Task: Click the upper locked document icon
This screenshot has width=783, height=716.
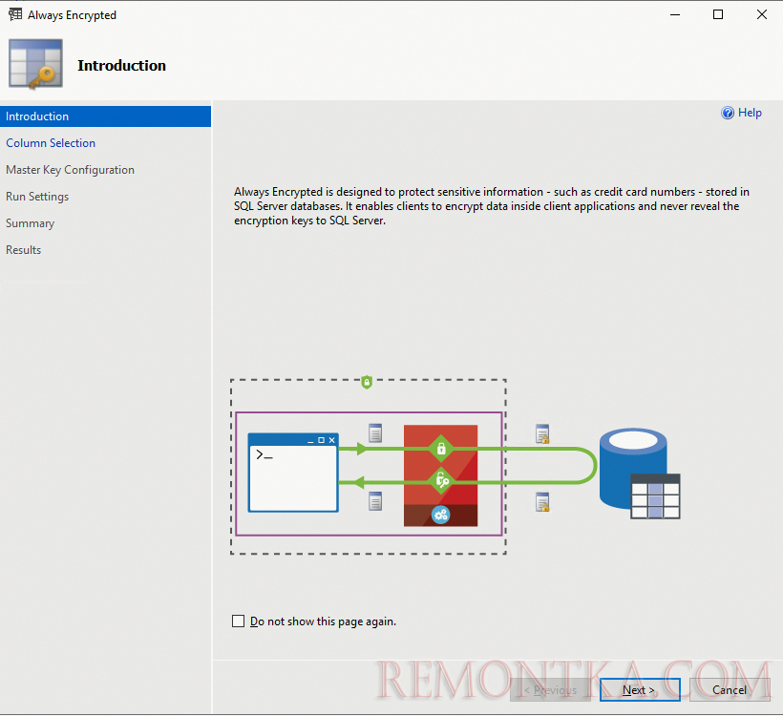Action: (x=542, y=433)
